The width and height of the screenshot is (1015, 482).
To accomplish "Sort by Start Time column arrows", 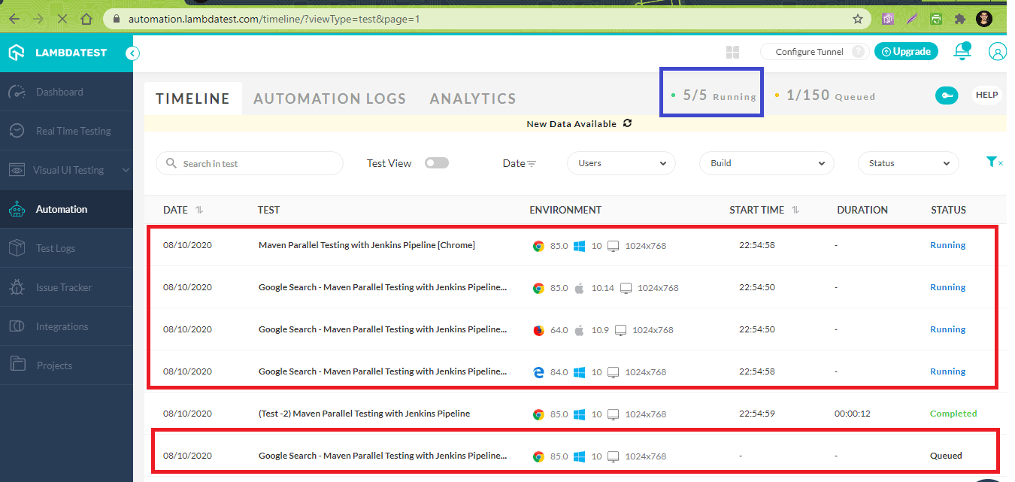I will click(795, 210).
